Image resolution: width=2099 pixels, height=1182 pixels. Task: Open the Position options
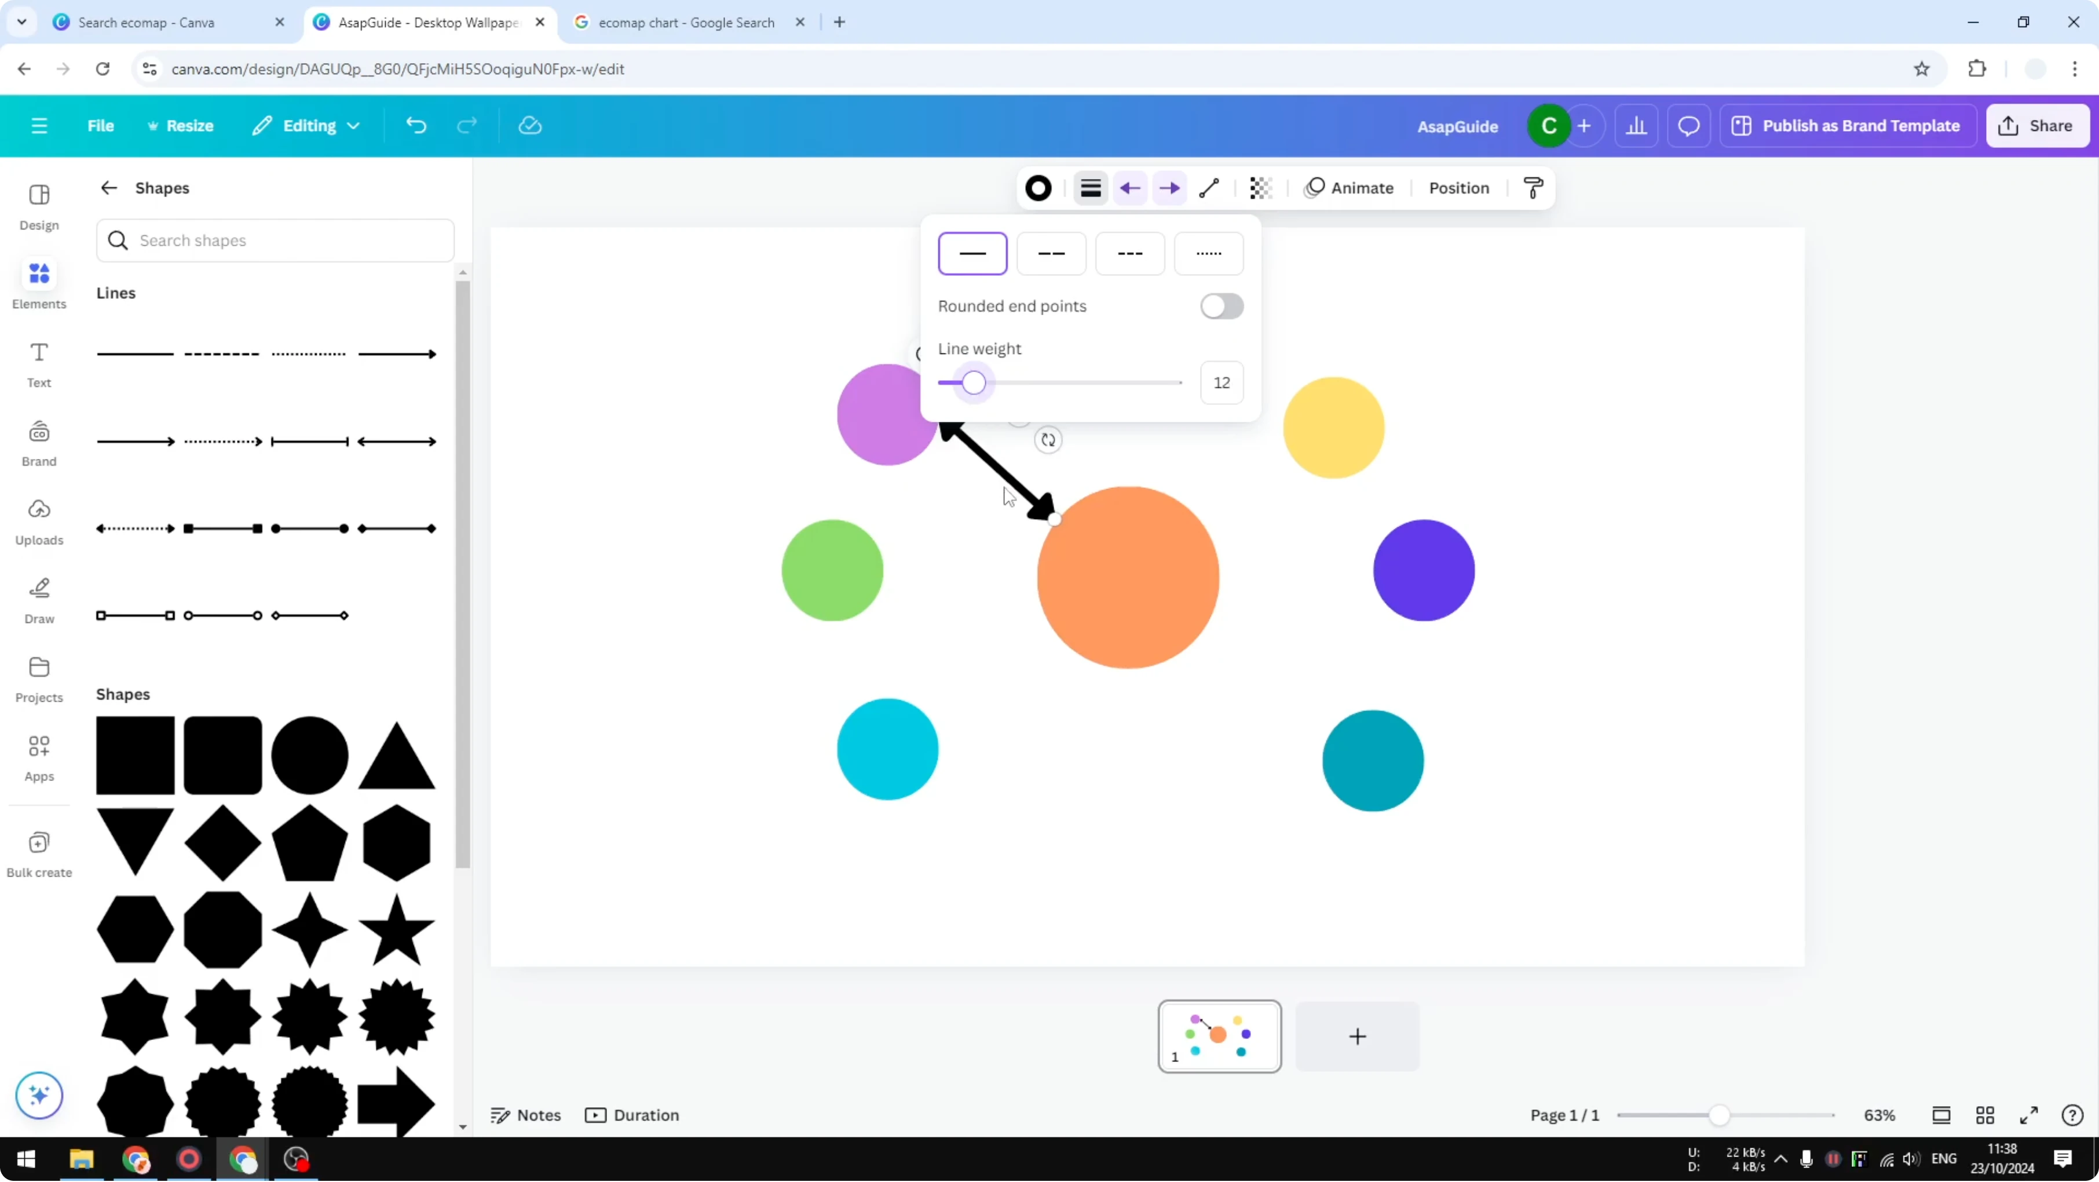coord(1458,188)
